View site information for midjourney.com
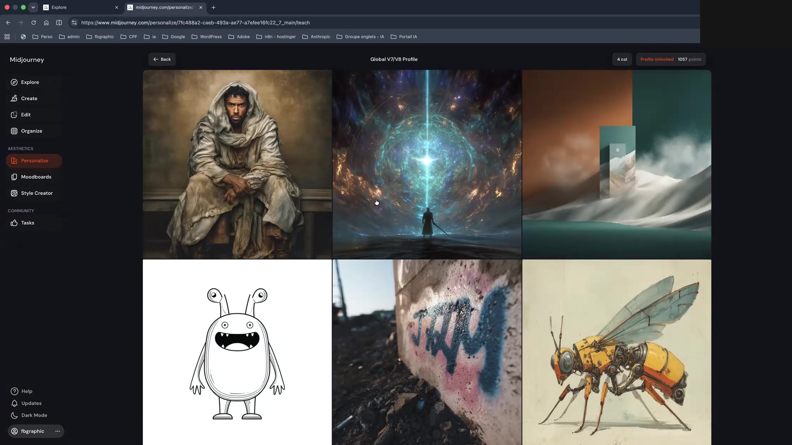The width and height of the screenshot is (792, 445). click(74, 23)
